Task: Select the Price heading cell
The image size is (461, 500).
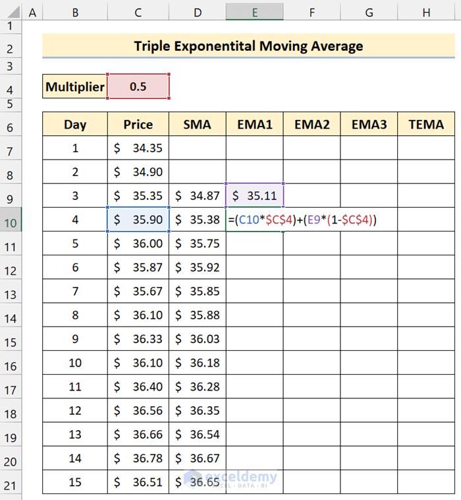Action: coord(138,124)
